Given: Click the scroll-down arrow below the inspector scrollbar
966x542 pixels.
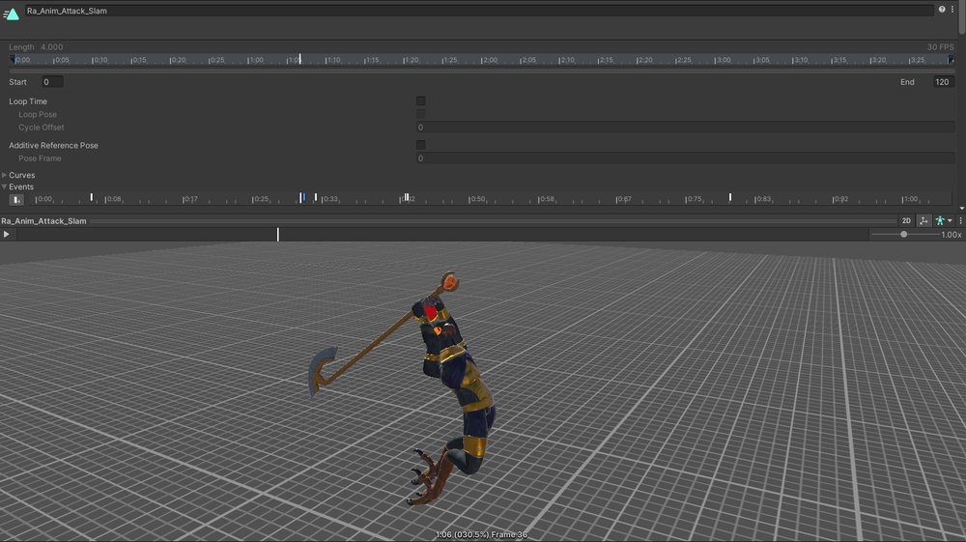Looking at the screenshot, I should (962, 209).
